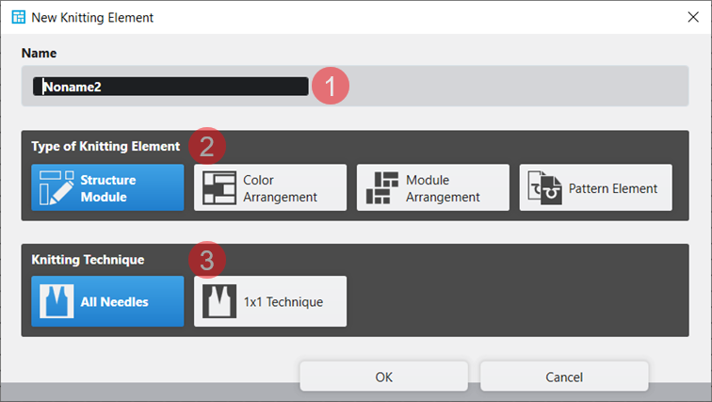Enable the "All Needles" knitting technique
The width and height of the screenshot is (712, 402).
tap(107, 302)
